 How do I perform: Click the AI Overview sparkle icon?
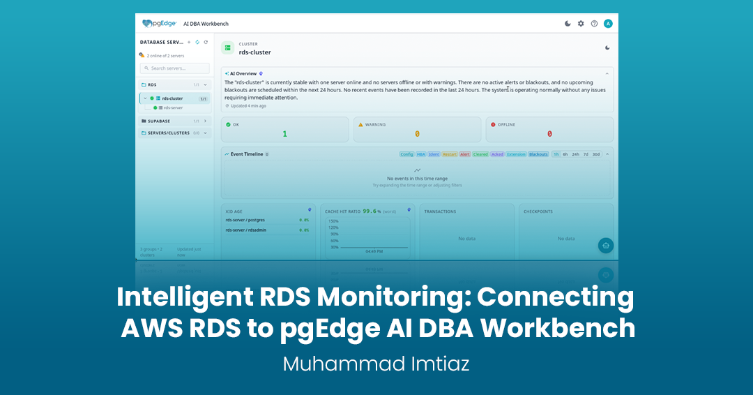coord(227,73)
